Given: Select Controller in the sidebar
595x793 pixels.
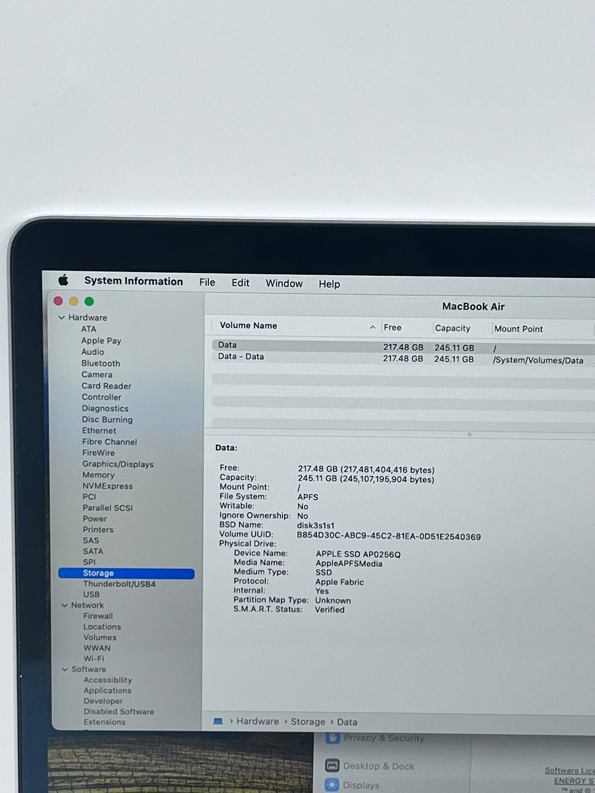Looking at the screenshot, I should click(x=101, y=397).
